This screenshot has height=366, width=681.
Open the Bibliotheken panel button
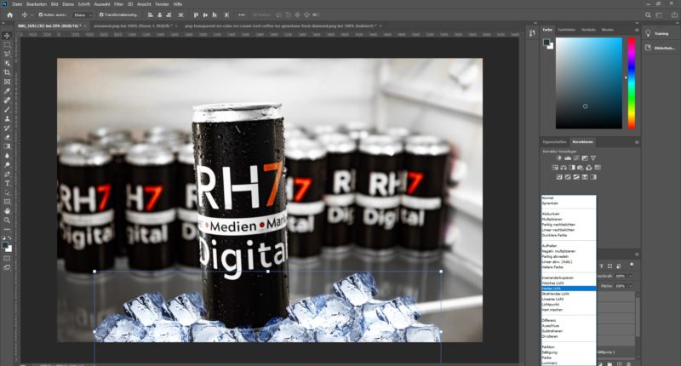point(659,48)
